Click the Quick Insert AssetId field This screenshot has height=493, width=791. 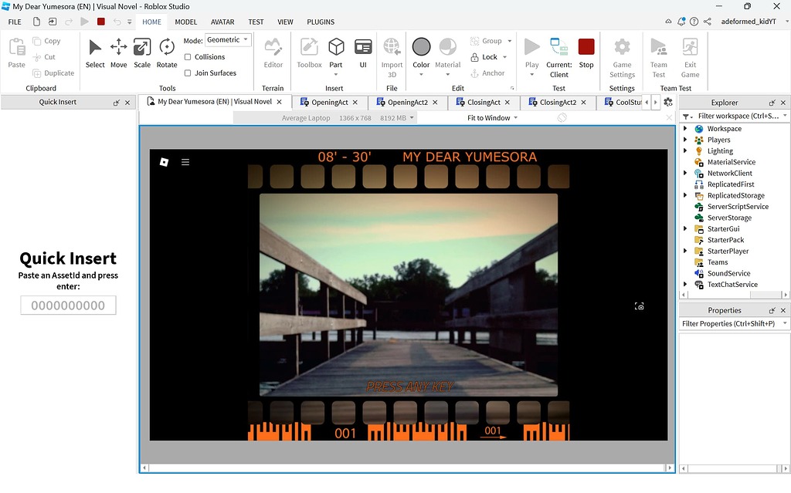pos(67,305)
